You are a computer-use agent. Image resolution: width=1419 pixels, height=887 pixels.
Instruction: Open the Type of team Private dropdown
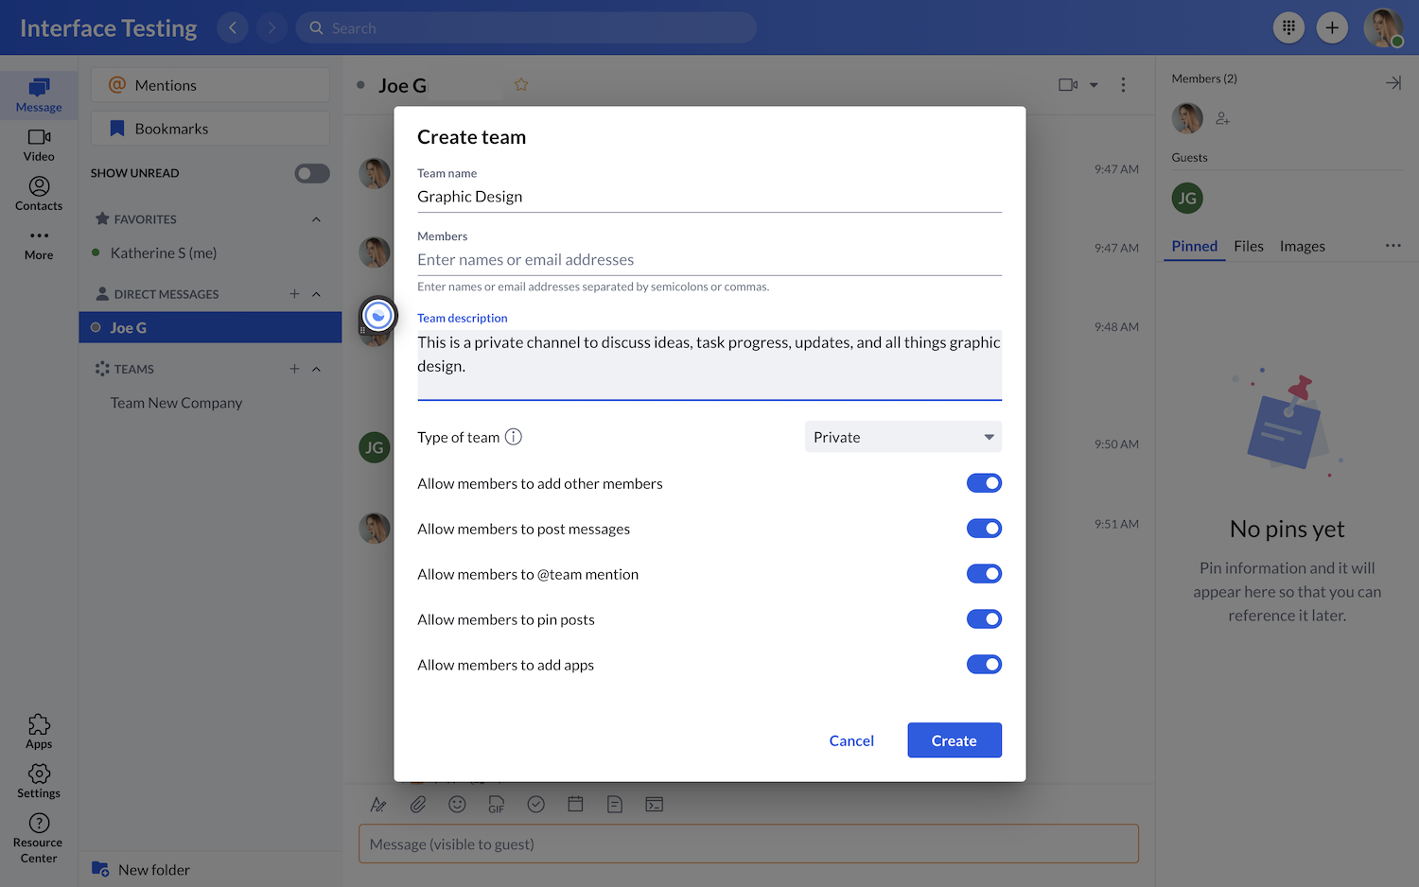click(x=903, y=437)
